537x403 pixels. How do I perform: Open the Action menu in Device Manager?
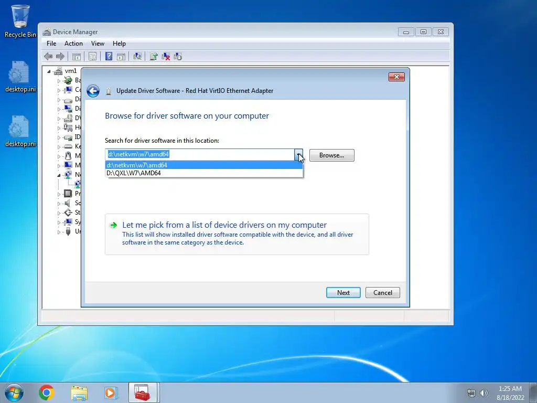coord(73,44)
